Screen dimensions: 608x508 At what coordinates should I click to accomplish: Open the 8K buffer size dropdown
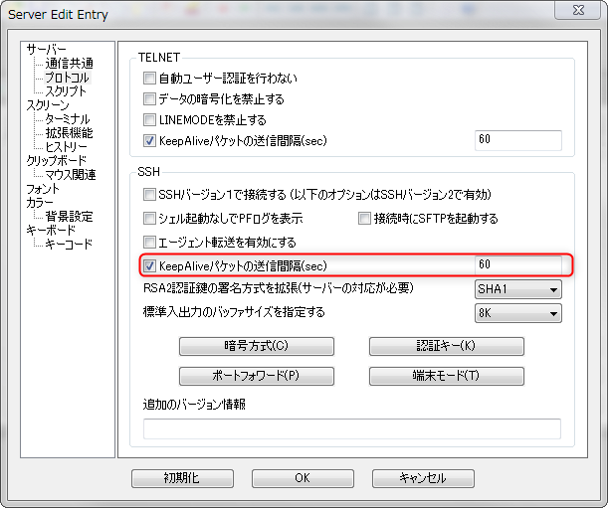518,313
